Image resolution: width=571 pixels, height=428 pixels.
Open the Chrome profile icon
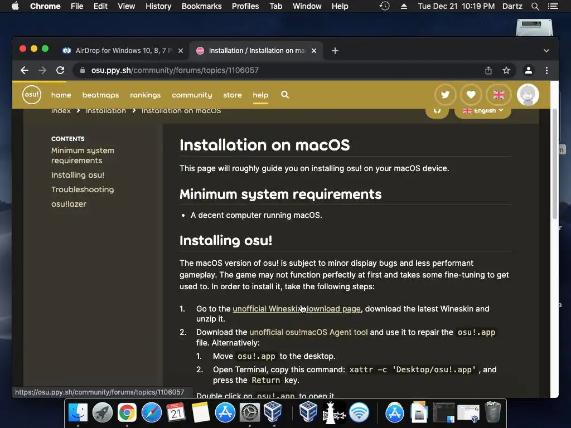[529, 70]
